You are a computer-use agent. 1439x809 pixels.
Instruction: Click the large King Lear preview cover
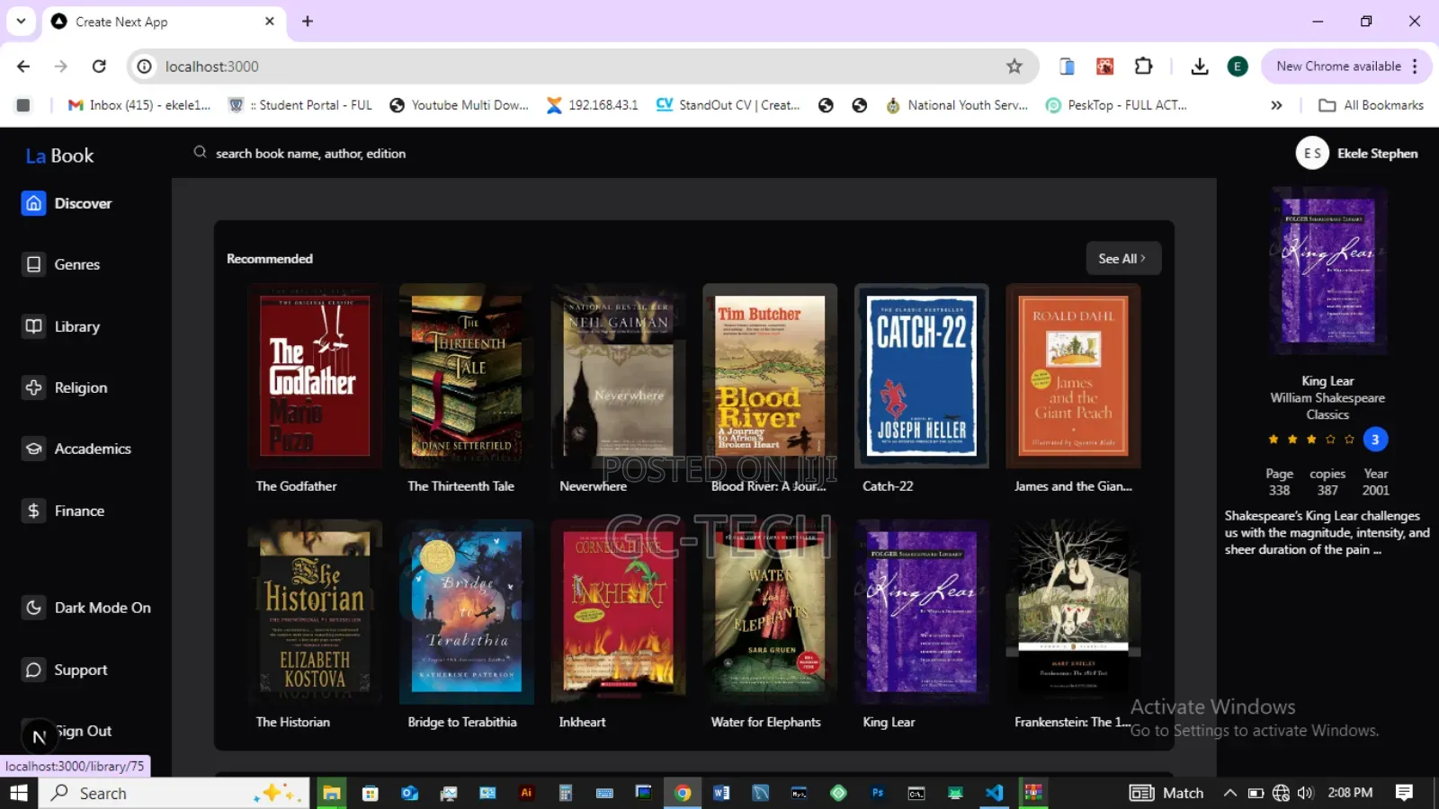coord(1328,271)
